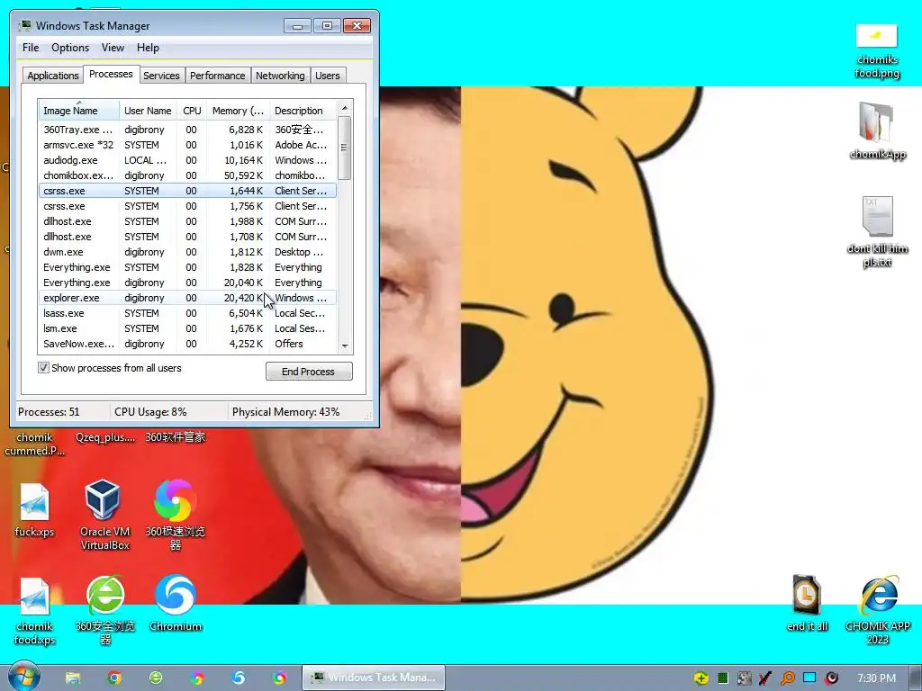Image resolution: width=922 pixels, height=691 pixels.
Task: Open the chomiks food.png desktop icon
Action: pos(877,50)
